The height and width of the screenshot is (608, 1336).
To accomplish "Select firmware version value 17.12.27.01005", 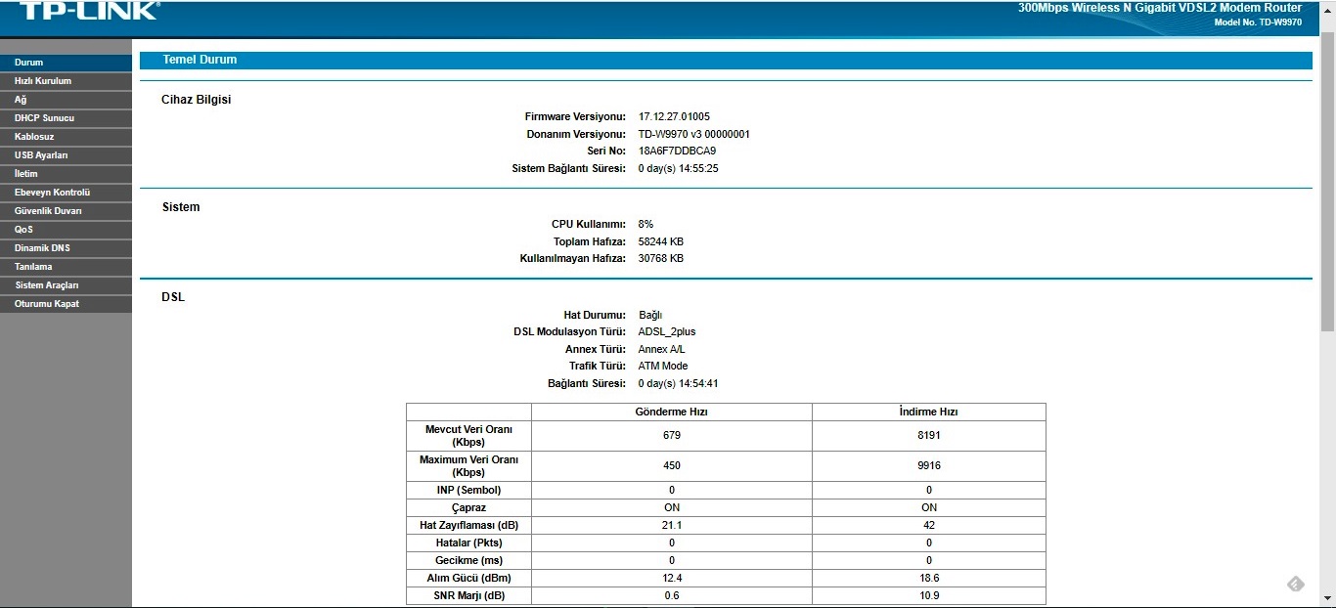I will pos(674,117).
